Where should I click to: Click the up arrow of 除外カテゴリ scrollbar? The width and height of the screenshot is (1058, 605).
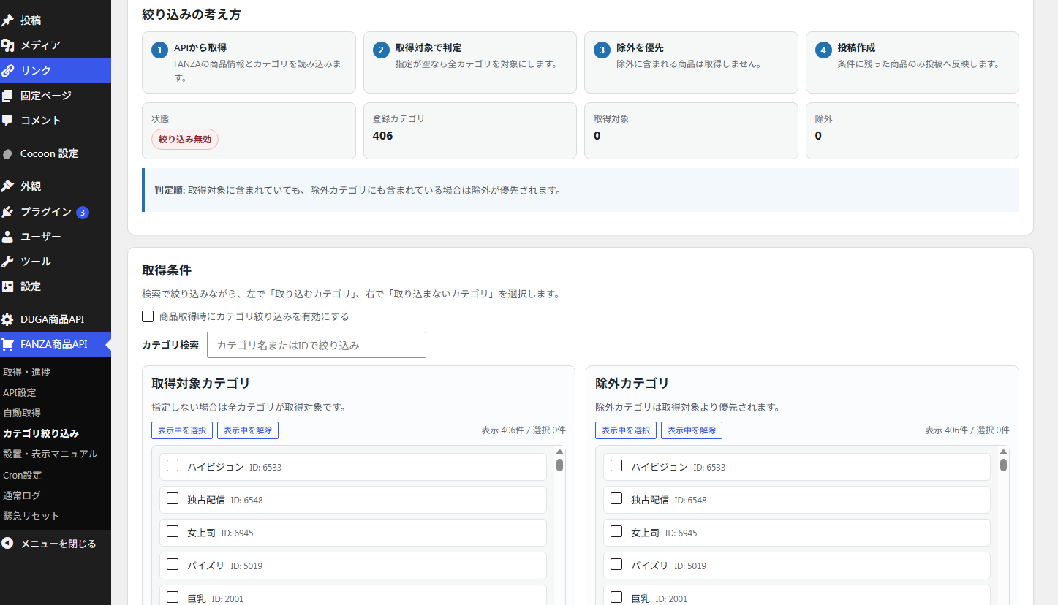click(1003, 452)
